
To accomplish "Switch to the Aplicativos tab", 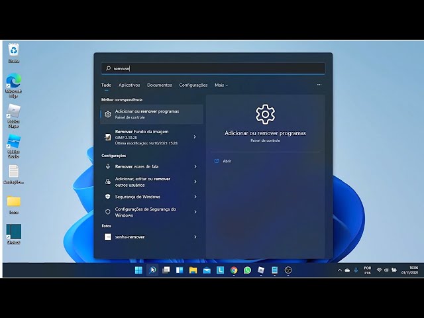I will (x=129, y=85).
